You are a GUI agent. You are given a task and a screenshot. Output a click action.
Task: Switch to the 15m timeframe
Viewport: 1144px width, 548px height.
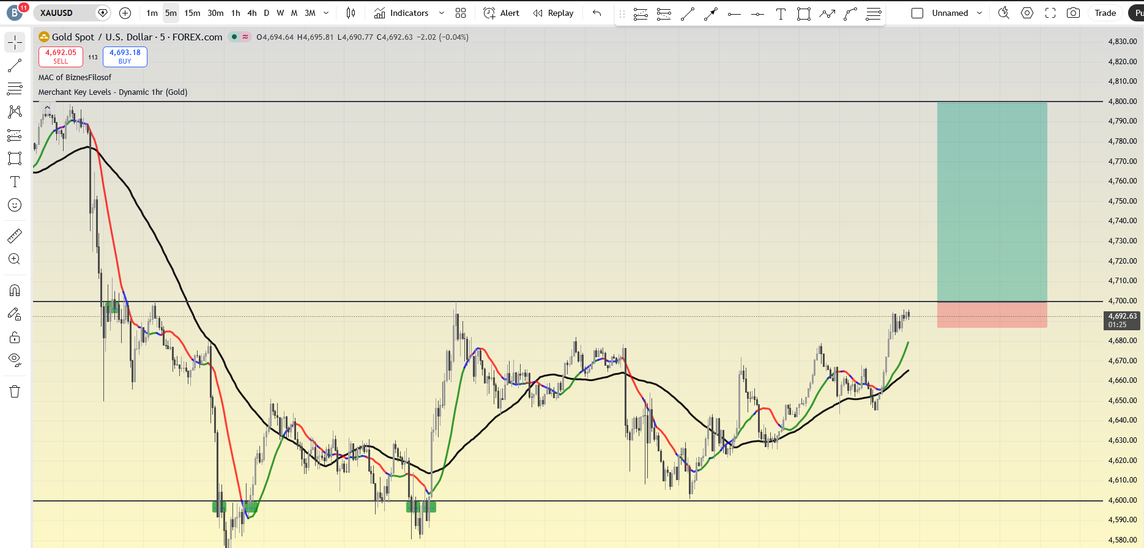point(192,13)
